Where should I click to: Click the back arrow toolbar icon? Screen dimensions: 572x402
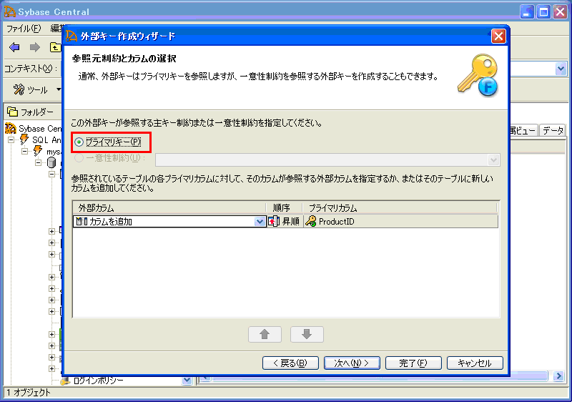14,47
